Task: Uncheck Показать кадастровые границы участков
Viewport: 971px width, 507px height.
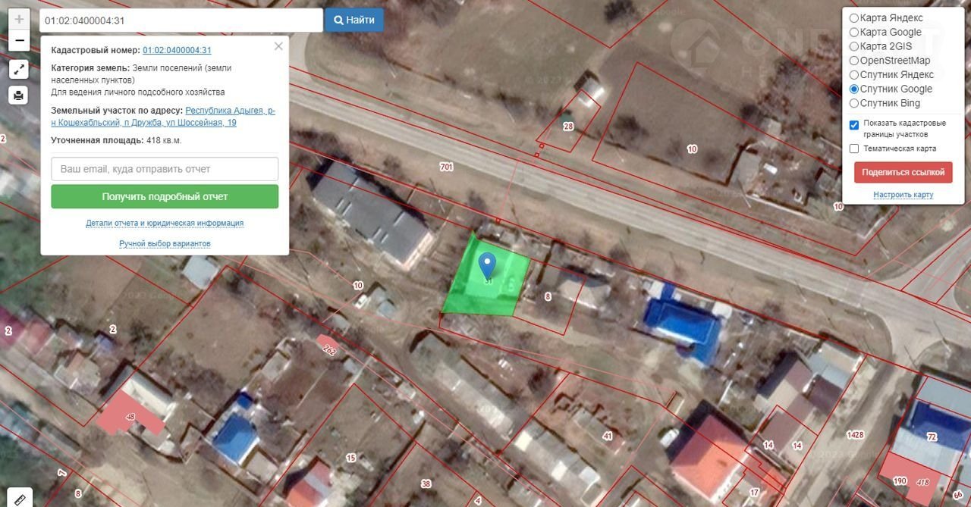Action: coord(854,124)
